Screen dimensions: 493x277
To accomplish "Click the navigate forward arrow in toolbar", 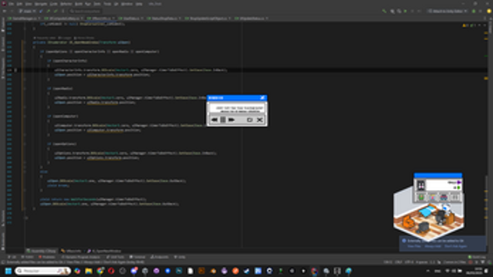I will tap(12, 11).
